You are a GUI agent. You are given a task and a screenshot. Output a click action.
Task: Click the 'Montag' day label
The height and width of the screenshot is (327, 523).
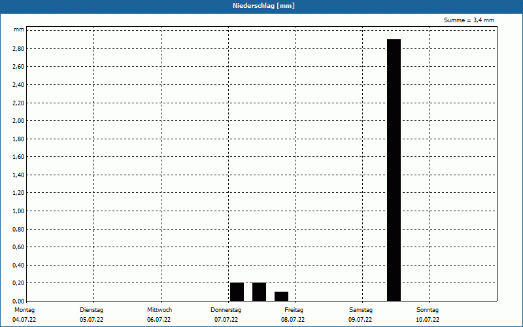(24, 310)
